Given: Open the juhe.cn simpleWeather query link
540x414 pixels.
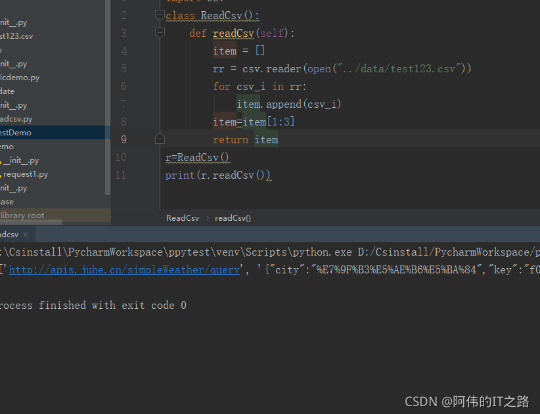Looking at the screenshot, I should pyautogui.click(x=124, y=269).
